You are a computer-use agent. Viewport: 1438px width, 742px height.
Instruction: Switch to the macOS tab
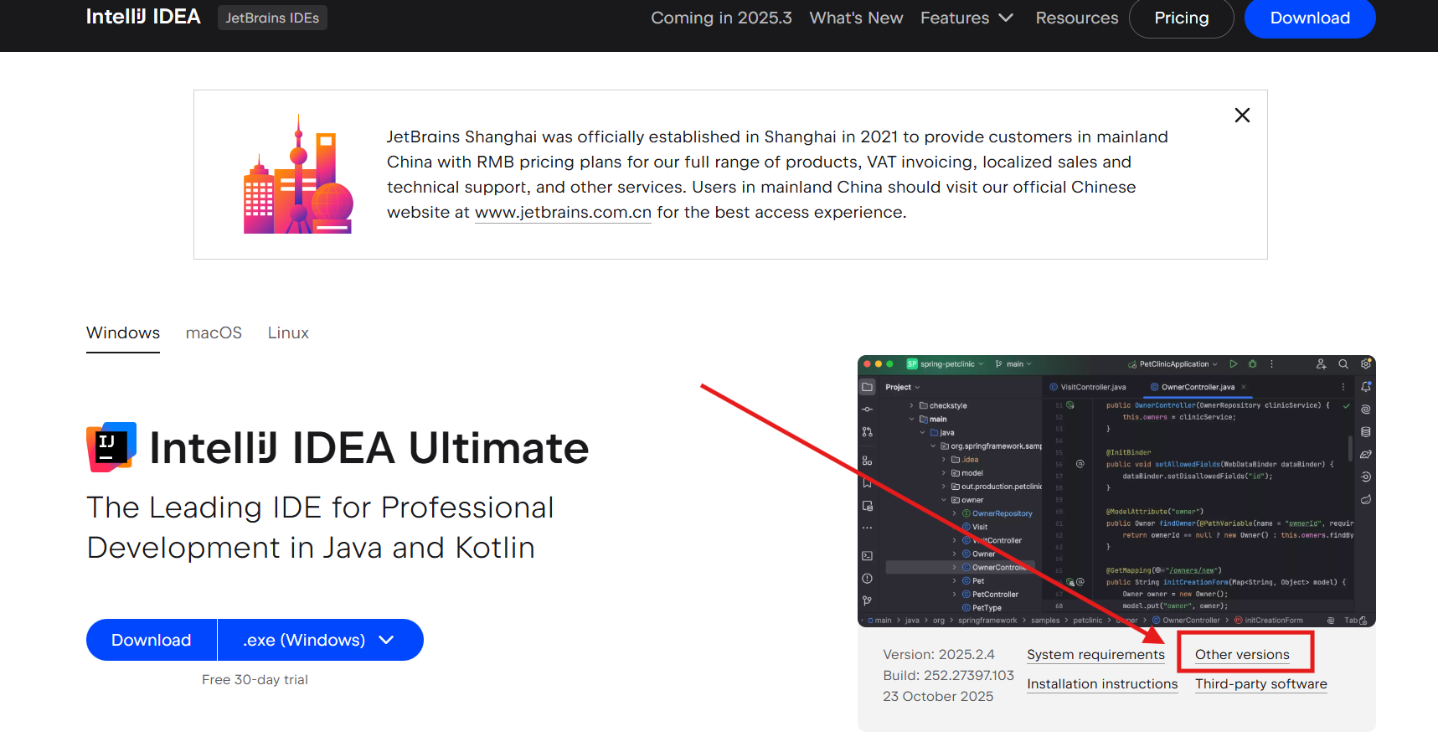pos(214,333)
